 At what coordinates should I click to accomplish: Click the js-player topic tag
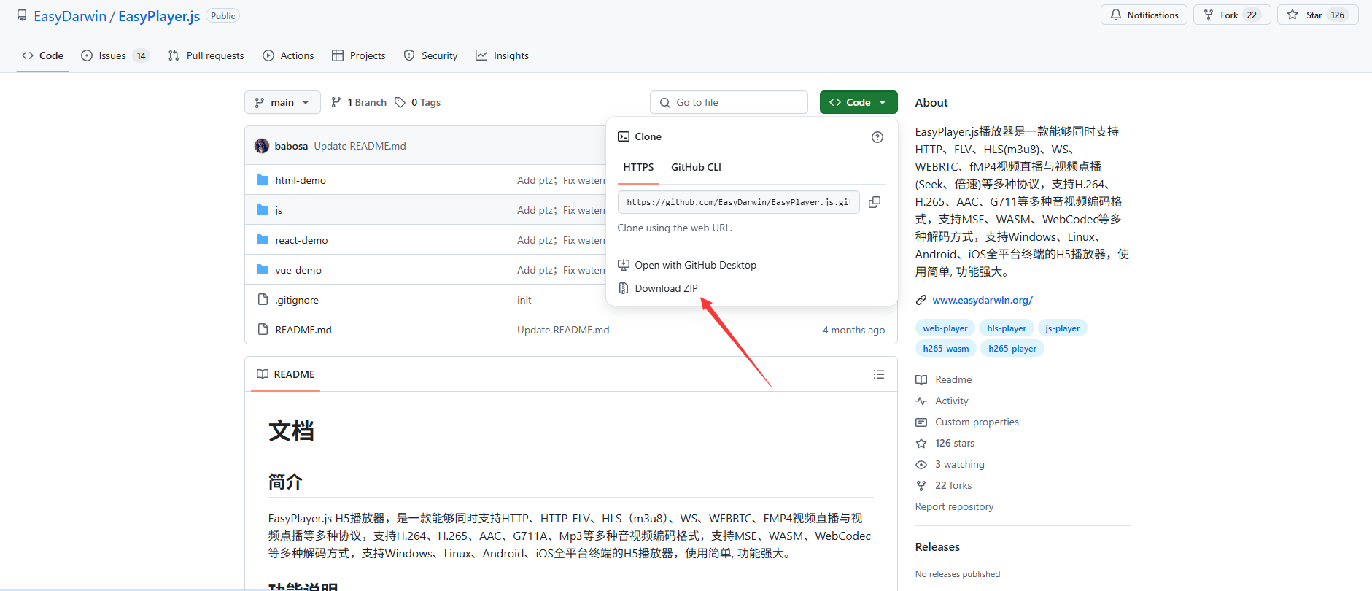click(1063, 328)
